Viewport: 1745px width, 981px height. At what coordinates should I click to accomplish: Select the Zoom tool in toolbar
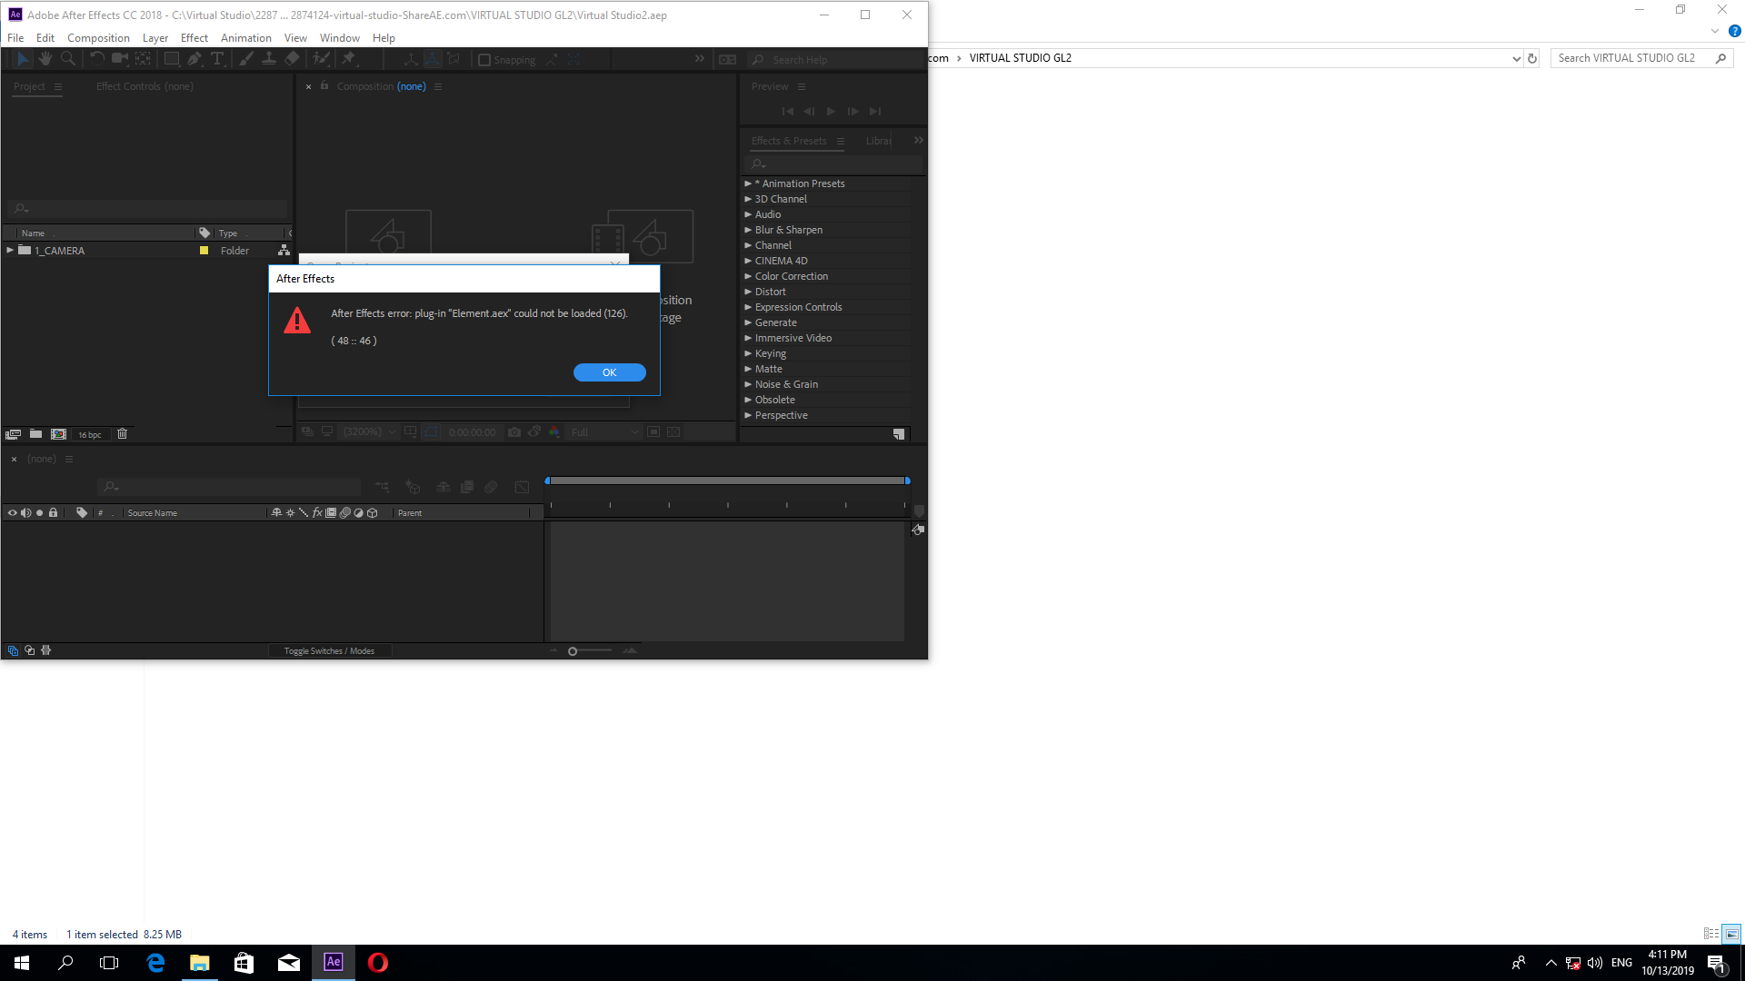pyautogui.click(x=67, y=59)
